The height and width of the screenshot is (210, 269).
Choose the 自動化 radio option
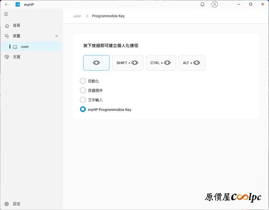pyautogui.click(x=83, y=81)
